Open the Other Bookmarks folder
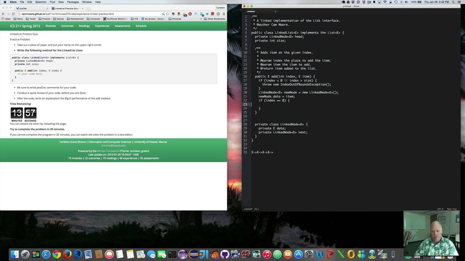 (214, 19)
